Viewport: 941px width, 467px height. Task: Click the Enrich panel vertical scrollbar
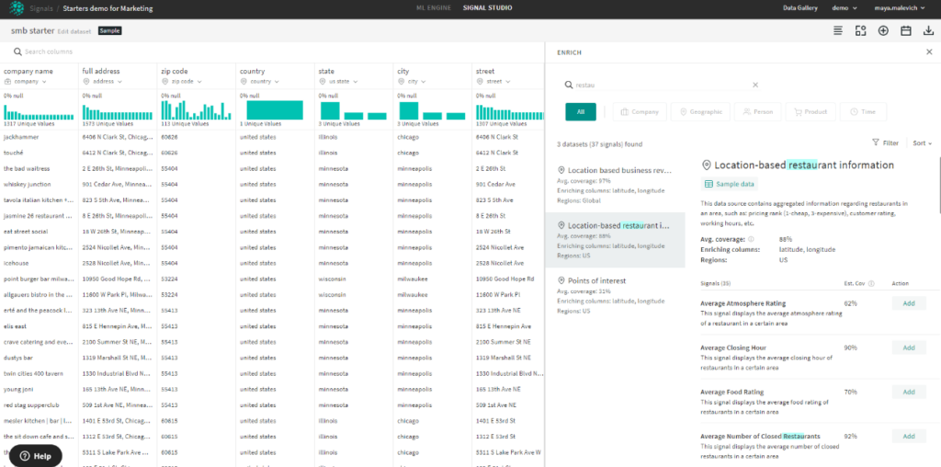tap(938, 184)
